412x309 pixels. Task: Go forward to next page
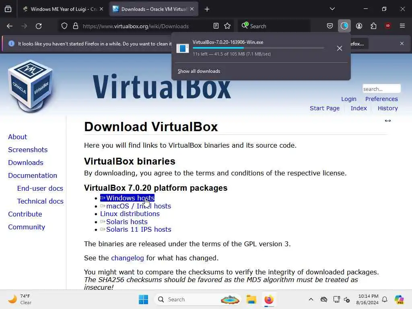(24, 26)
